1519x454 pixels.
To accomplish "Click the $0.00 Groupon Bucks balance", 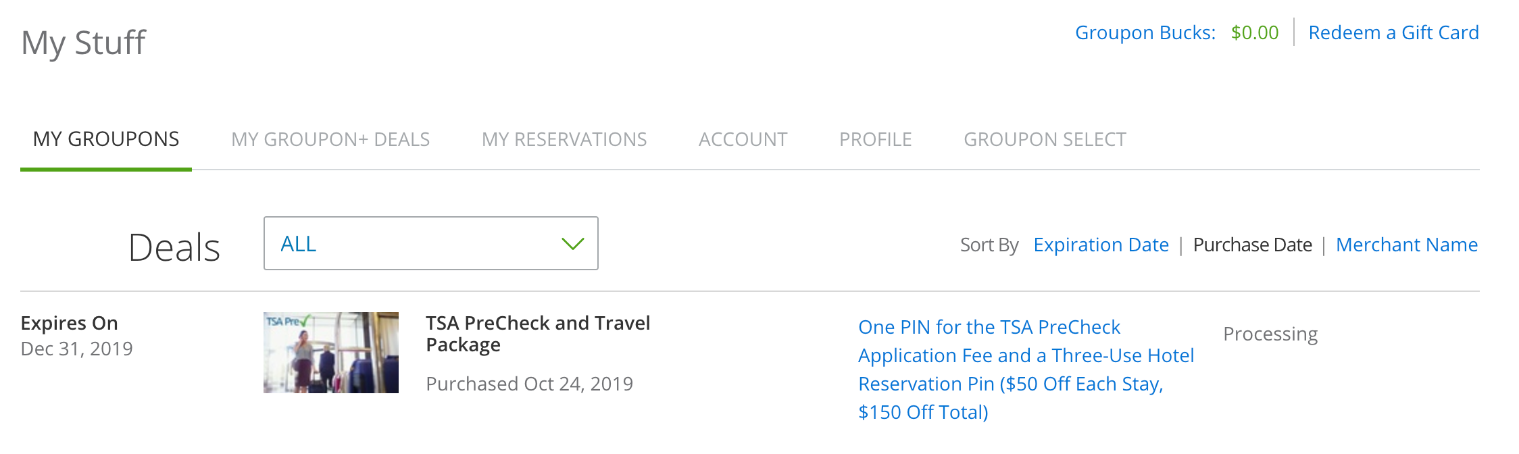I will pyautogui.click(x=1255, y=32).
